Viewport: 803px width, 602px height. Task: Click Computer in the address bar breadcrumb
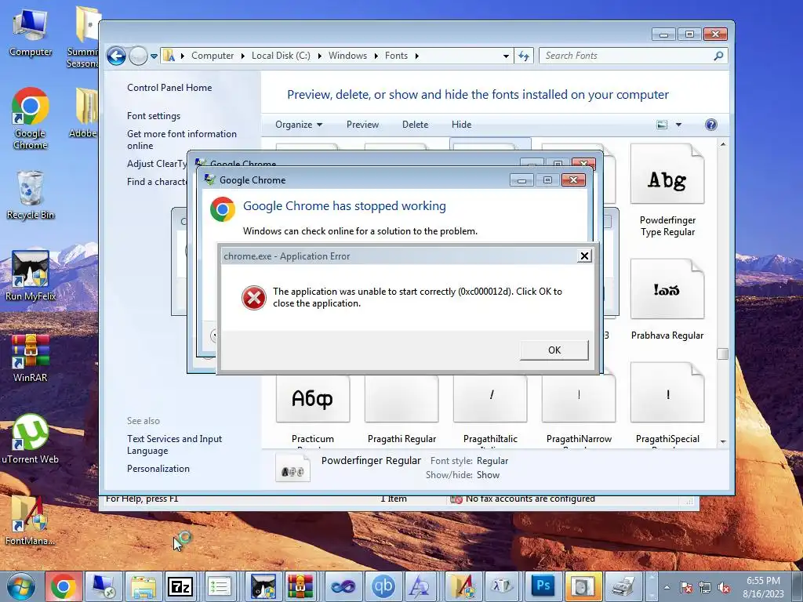point(213,56)
